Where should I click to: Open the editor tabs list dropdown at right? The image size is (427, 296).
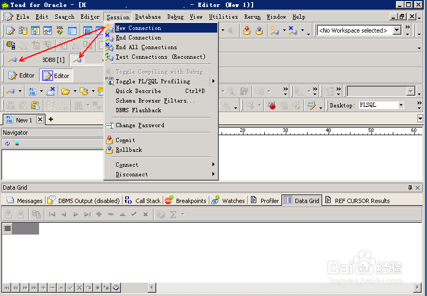click(420, 119)
